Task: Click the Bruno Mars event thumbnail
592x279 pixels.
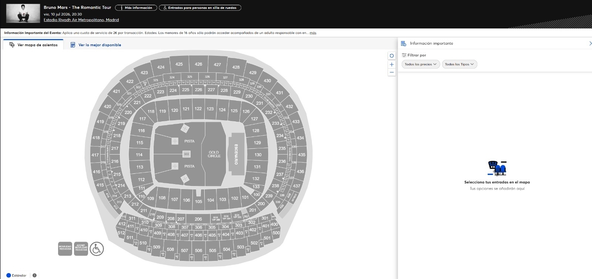Action: click(23, 14)
